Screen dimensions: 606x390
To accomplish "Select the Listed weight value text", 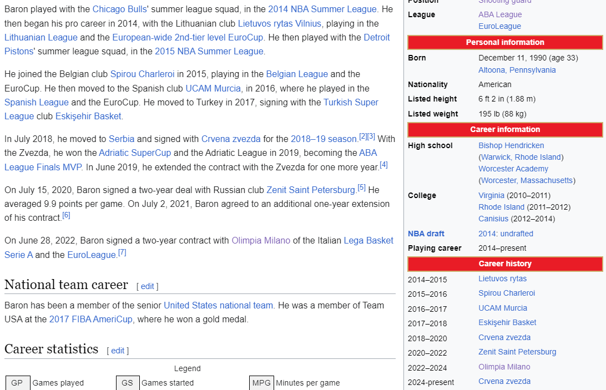I will coord(502,114).
